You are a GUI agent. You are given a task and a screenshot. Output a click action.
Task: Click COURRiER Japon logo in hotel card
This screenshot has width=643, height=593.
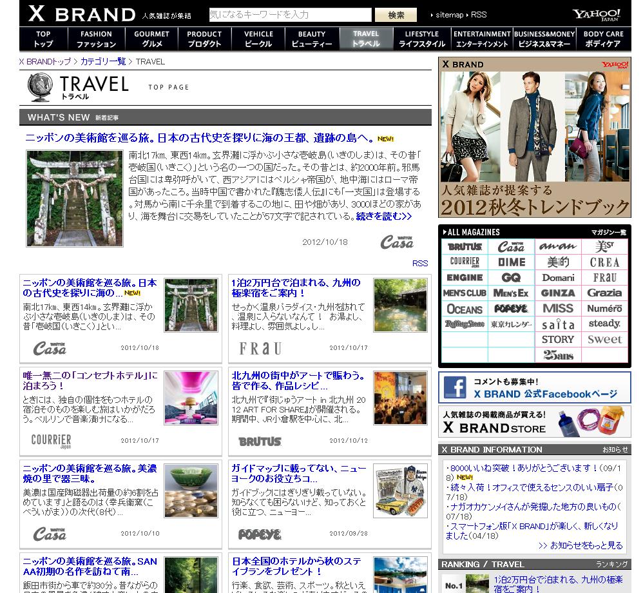pos(52,441)
